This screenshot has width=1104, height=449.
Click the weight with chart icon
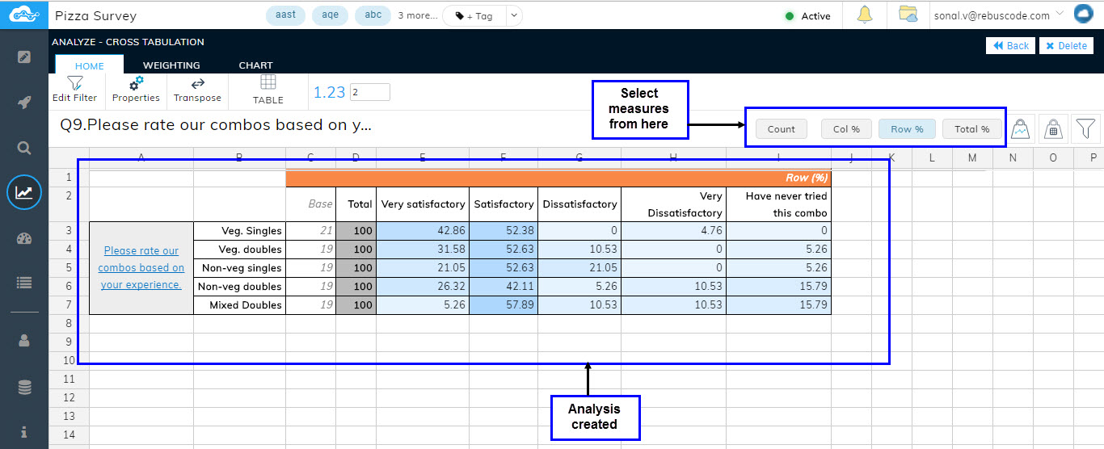tap(1022, 128)
